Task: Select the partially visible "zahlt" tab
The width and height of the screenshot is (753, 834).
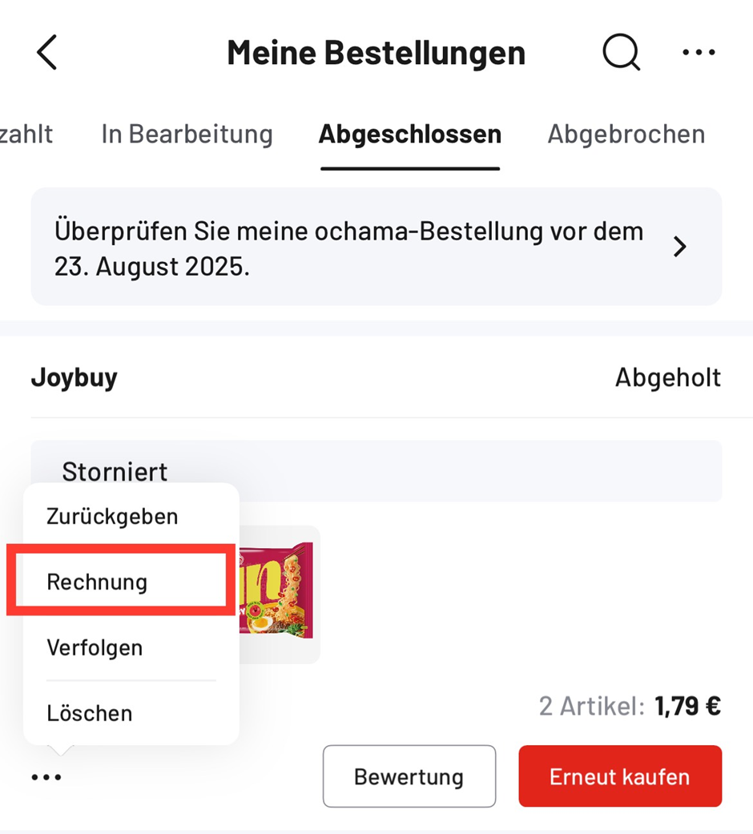Action: [x=26, y=134]
